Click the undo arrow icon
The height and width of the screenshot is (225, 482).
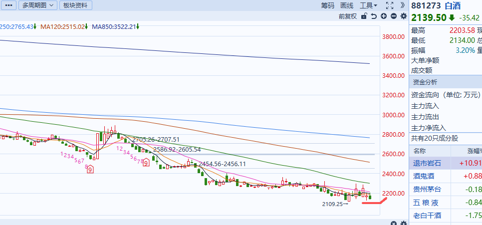(374, 16)
